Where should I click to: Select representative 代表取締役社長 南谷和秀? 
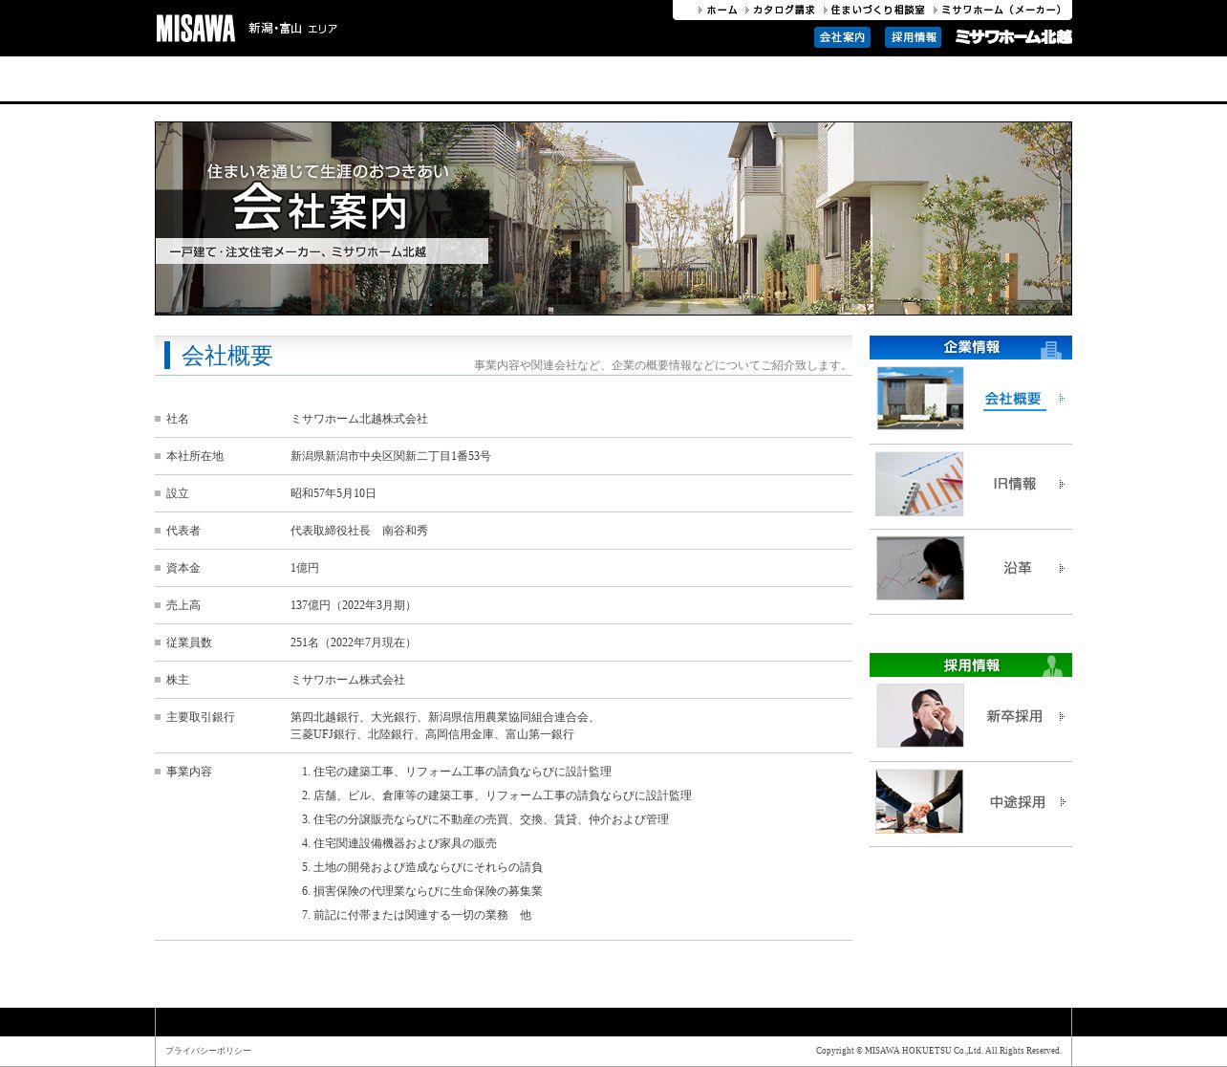(x=359, y=531)
